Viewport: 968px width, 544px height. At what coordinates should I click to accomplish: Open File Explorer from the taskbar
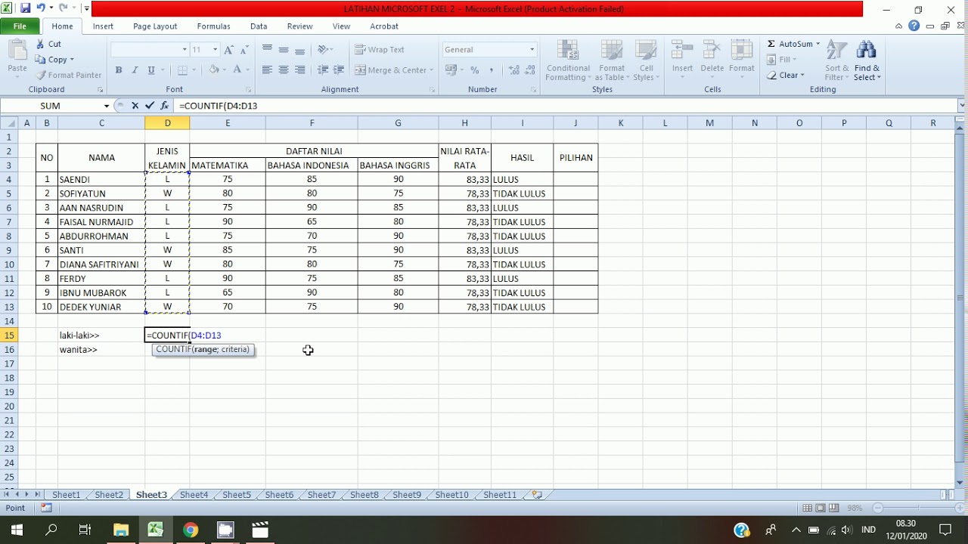pos(121,530)
